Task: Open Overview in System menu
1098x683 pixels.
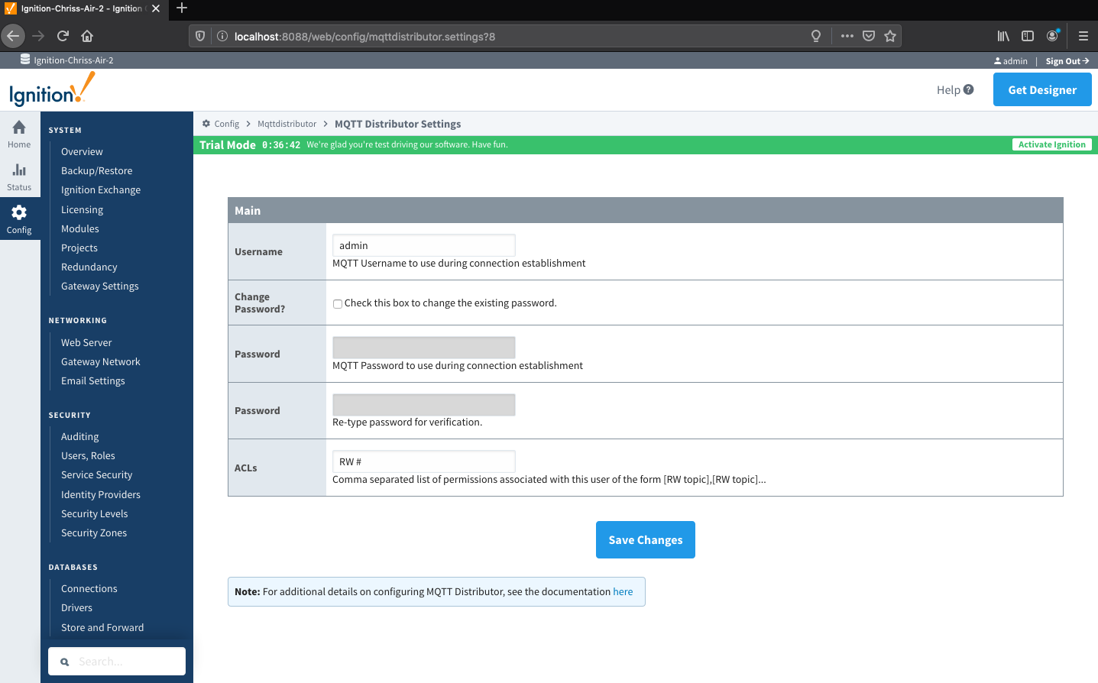Action: (x=82, y=151)
